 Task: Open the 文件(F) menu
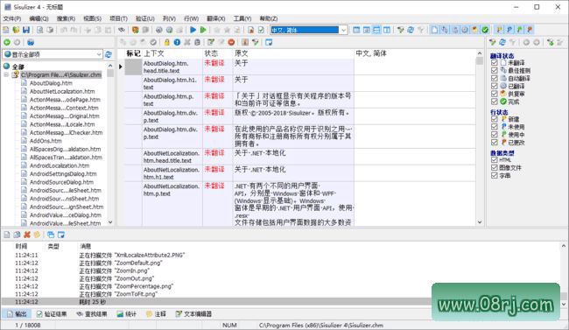[x=12, y=18]
